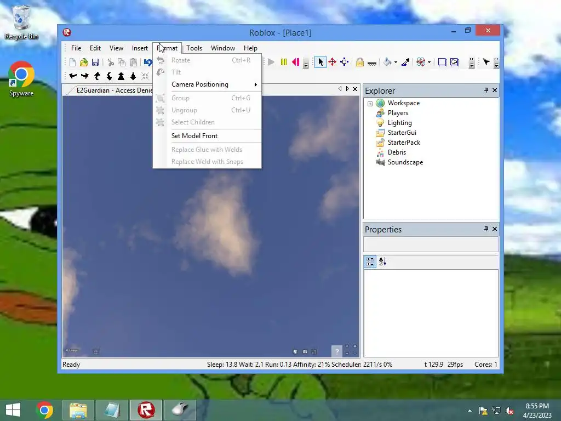Open the paint bucket color dropdown arrow
The image size is (561, 421).
(x=396, y=62)
